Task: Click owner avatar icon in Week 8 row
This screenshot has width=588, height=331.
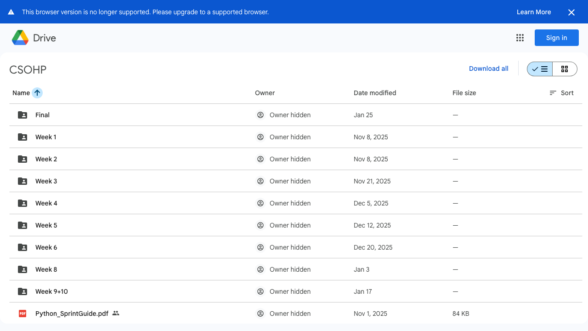Action: click(x=260, y=269)
